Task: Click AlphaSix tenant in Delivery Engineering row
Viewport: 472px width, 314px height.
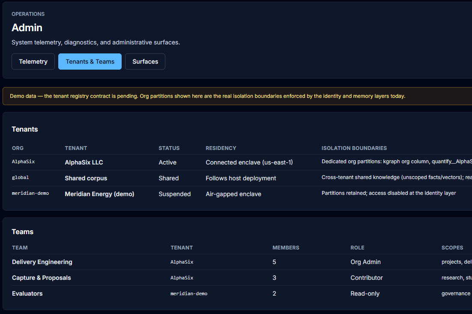Action: (182, 262)
